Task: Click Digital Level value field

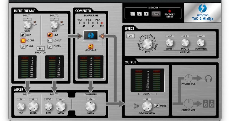Action: (x=147, y=99)
